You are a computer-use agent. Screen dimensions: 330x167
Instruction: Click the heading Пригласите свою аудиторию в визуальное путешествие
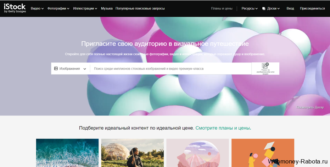coord(165,43)
